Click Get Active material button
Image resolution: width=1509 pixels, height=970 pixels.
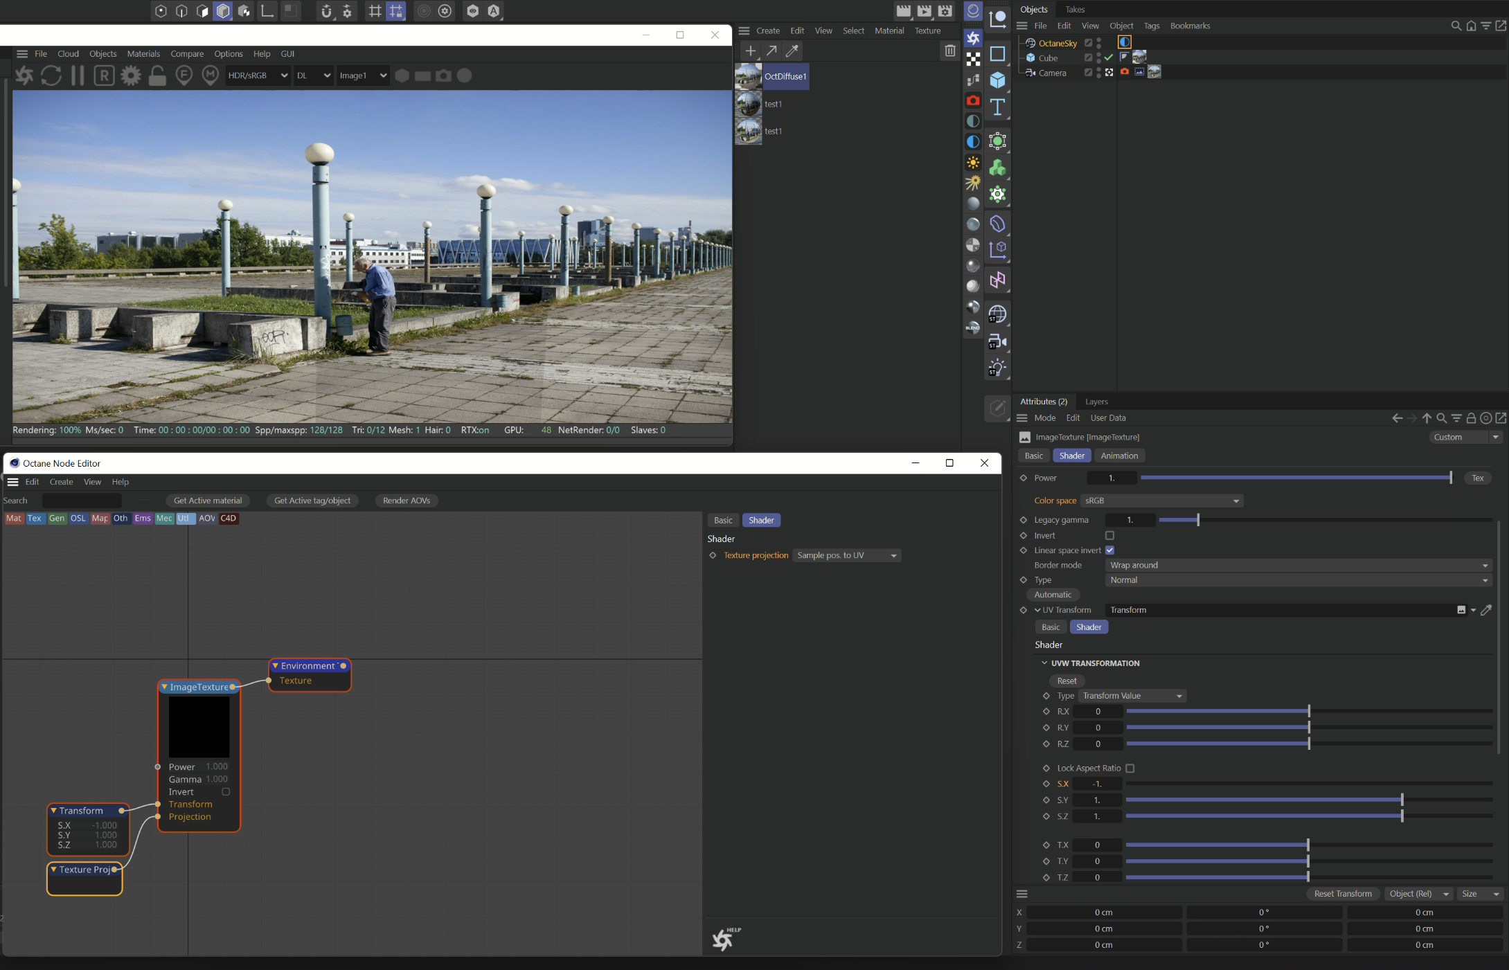click(x=207, y=501)
